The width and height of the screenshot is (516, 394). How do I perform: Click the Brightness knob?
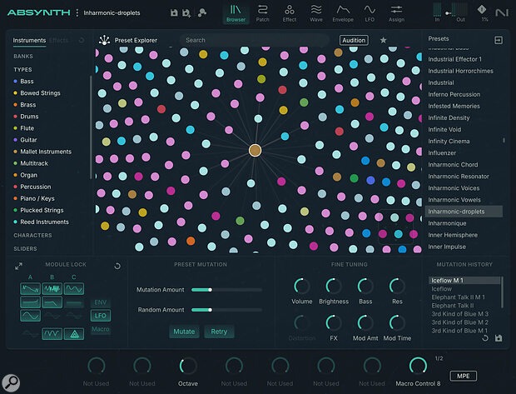pyautogui.click(x=334, y=286)
